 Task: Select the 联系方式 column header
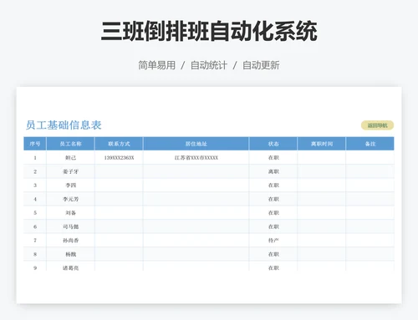[x=119, y=144]
